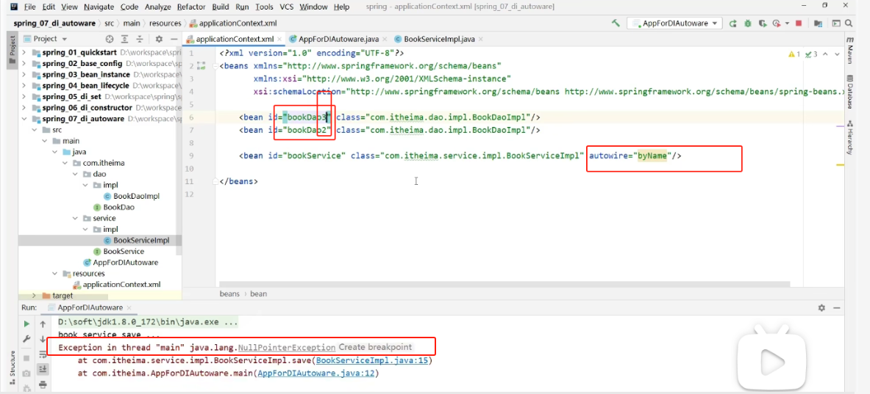This screenshot has width=870, height=394.
Task: Click the Build project hammer icon
Action: click(616, 23)
